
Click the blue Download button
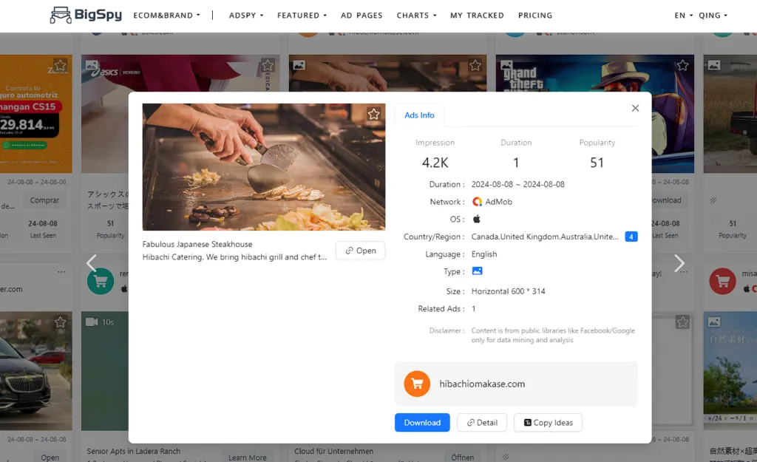(422, 423)
